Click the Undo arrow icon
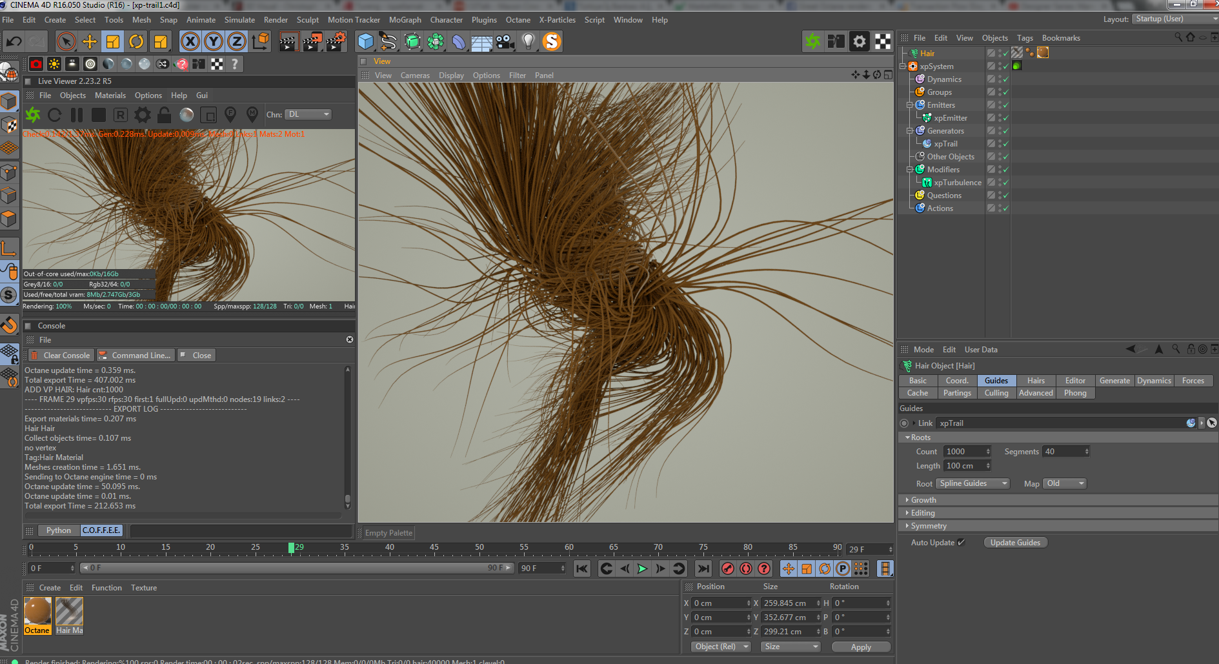 tap(14, 42)
